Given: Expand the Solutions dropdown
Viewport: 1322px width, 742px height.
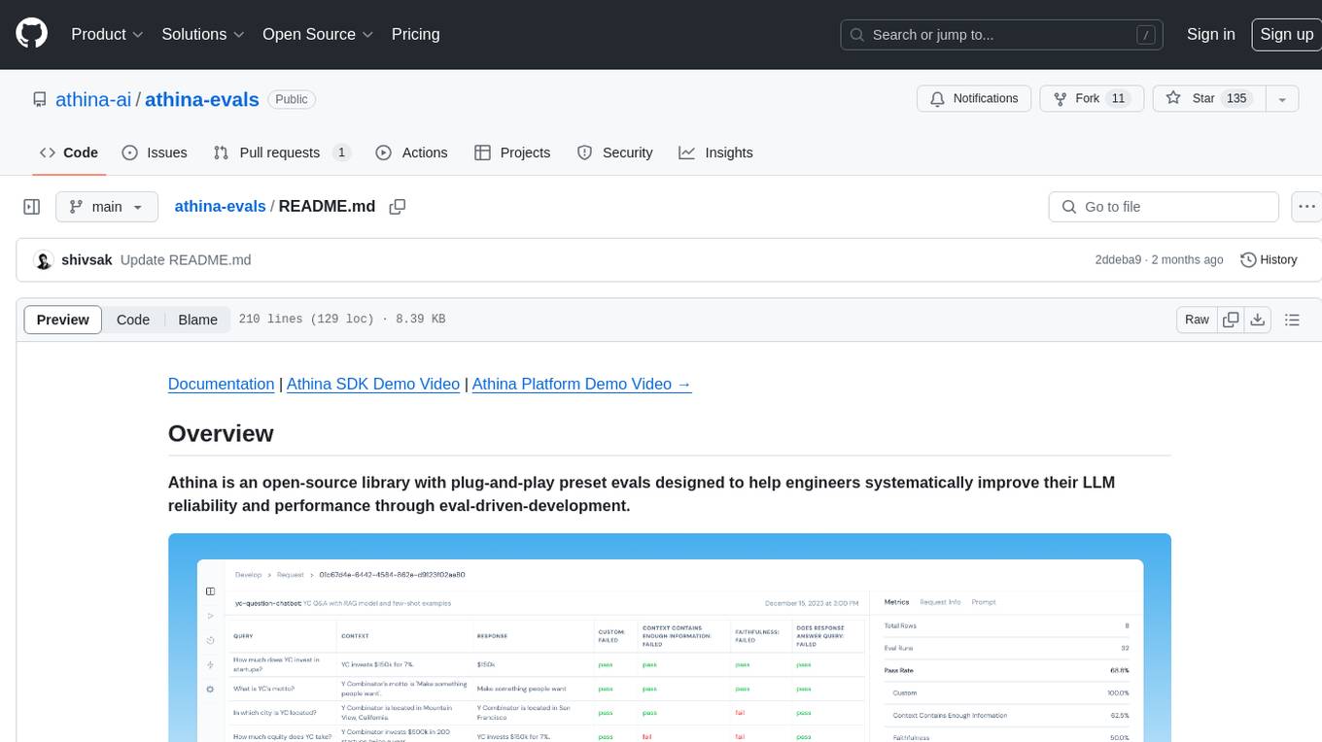Looking at the screenshot, I should coord(202,34).
